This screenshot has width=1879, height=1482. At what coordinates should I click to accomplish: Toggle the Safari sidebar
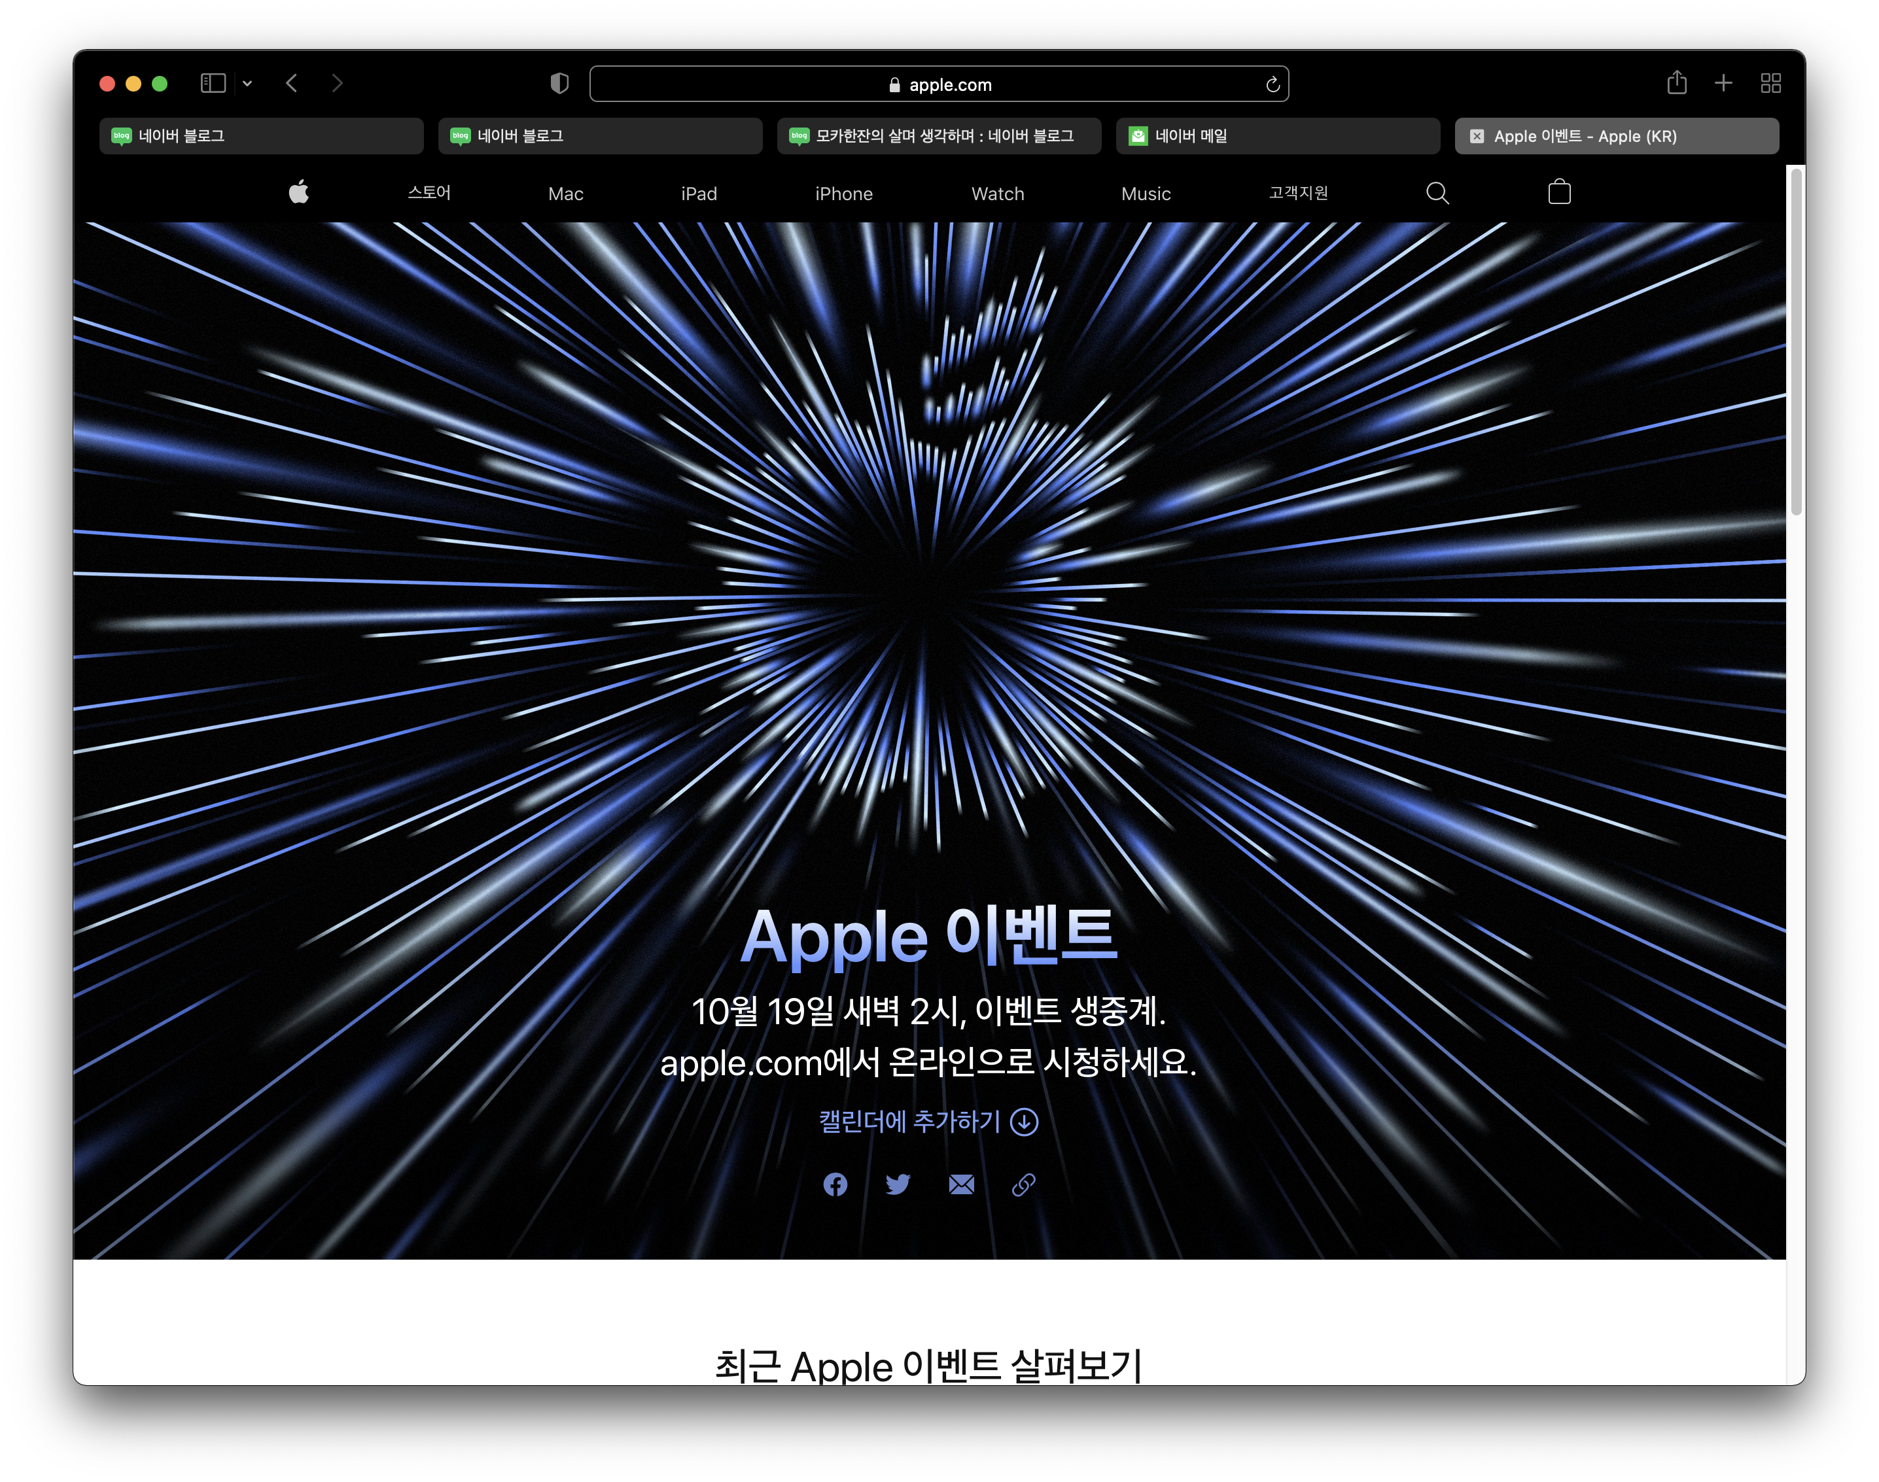(213, 83)
